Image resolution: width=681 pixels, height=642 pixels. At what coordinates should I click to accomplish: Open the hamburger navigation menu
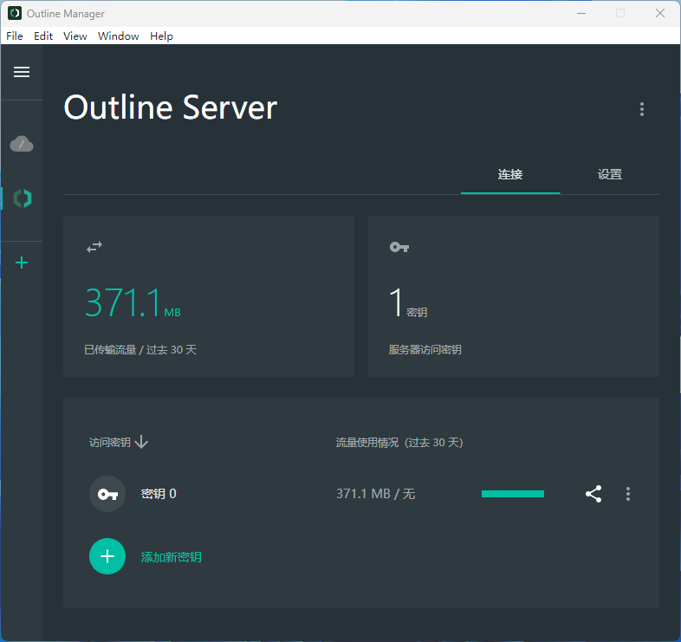22,72
